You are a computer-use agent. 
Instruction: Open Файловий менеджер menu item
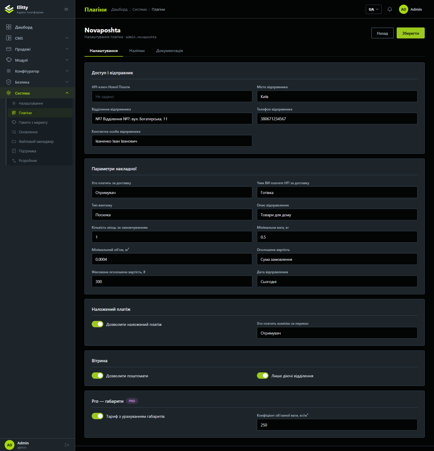click(x=40, y=141)
